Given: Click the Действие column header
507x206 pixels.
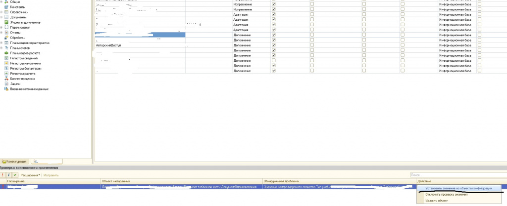Looking at the screenshot, I should (x=462, y=181).
